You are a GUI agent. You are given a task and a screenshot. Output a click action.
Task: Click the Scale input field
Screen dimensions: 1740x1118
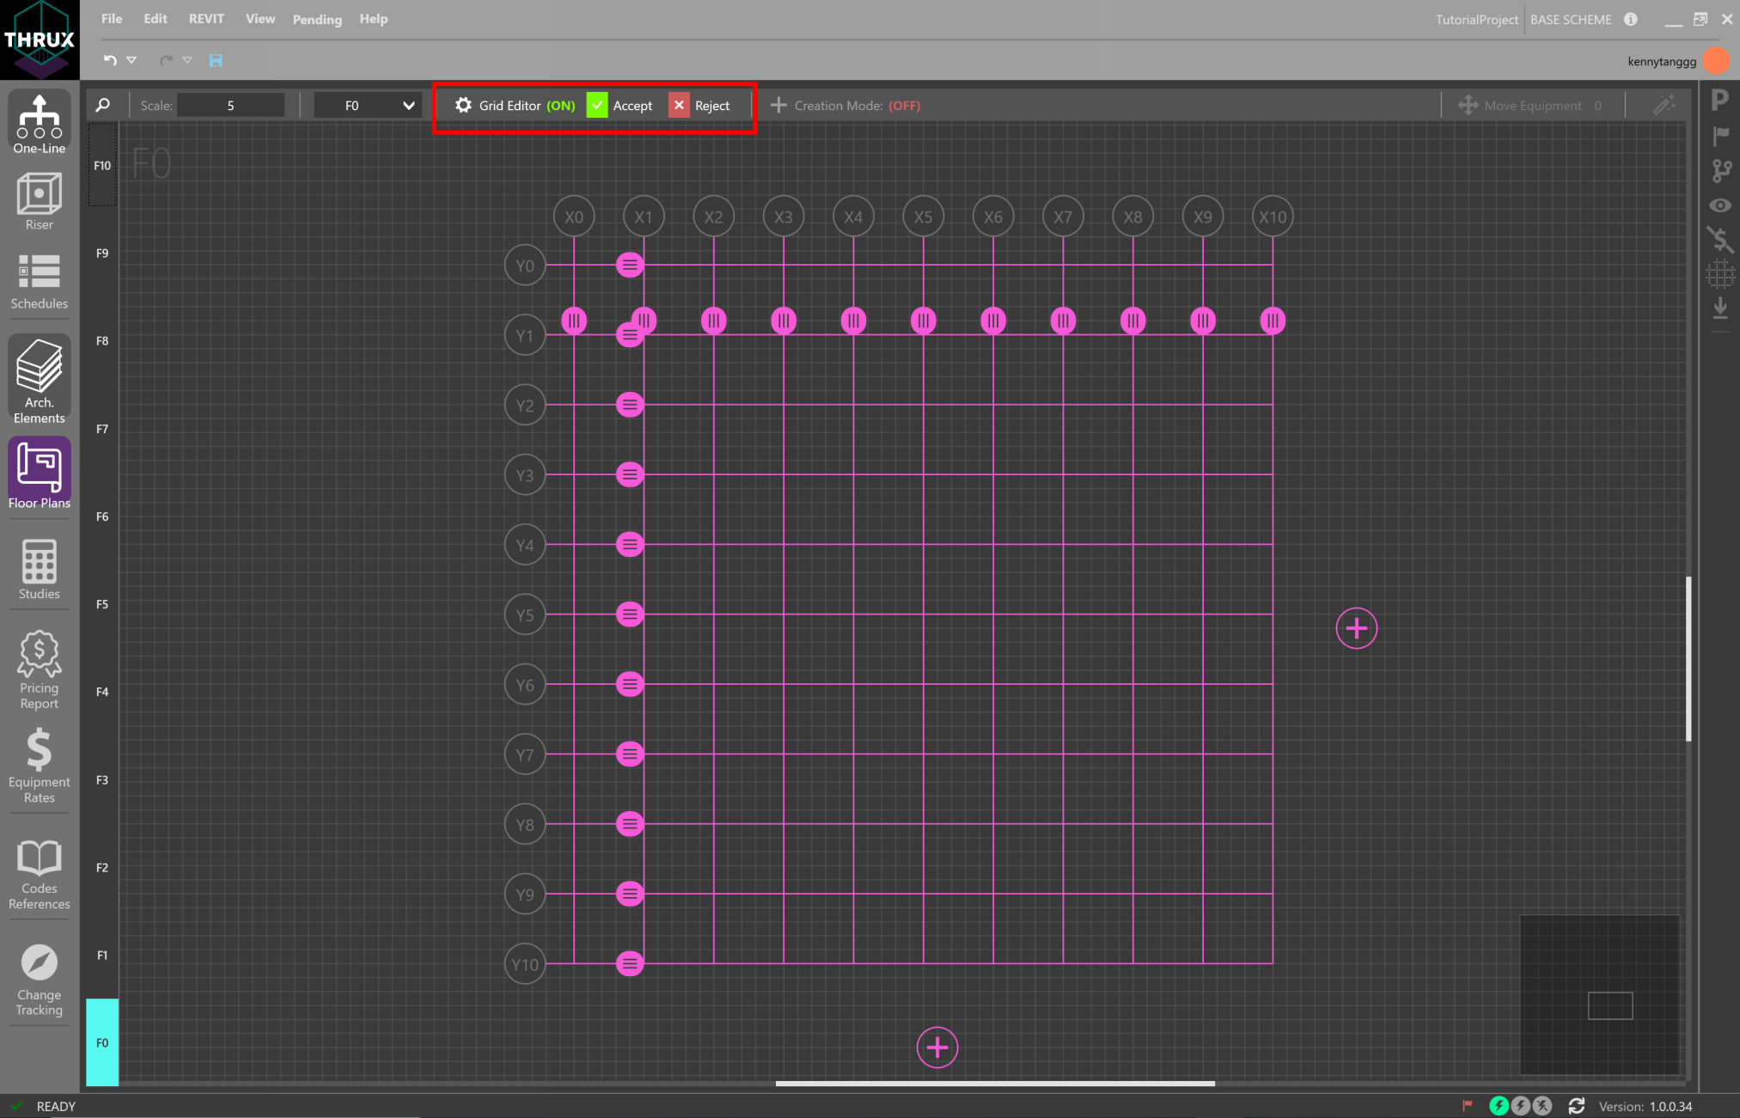(x=230, y=106)
